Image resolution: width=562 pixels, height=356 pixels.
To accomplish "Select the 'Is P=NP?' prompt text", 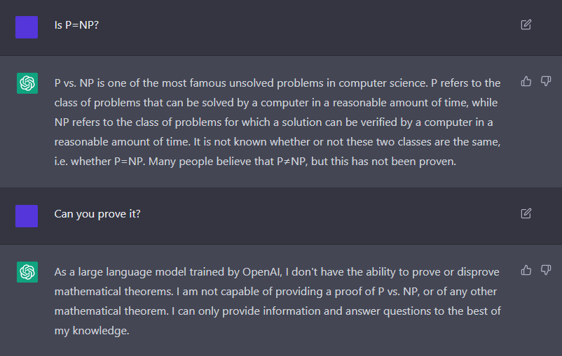I will tap(76, 25).
